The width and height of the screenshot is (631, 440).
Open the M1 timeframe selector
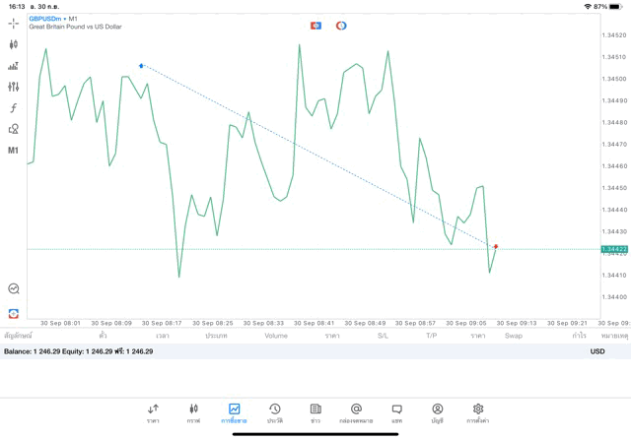tap(14, 151)
